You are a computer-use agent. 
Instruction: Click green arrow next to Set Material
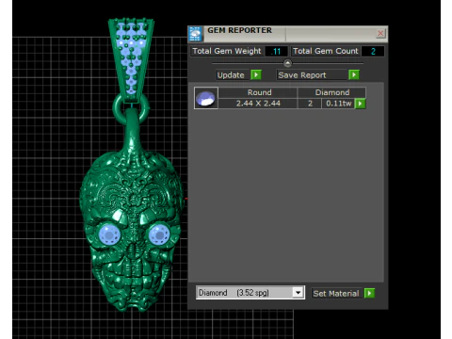coord(369,293)
